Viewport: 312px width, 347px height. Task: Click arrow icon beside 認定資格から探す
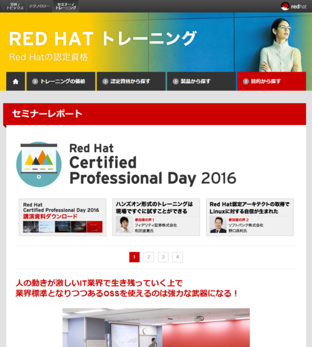[105, 82]
